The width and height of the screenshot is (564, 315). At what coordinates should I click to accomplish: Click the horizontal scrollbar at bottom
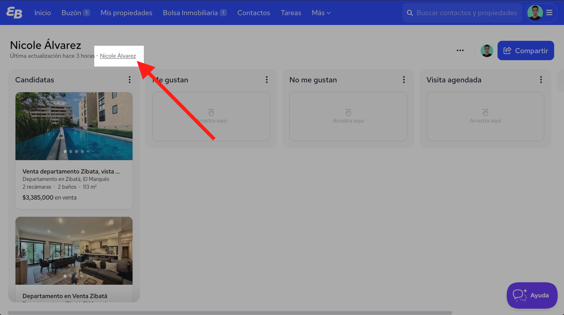coord(230,313)
